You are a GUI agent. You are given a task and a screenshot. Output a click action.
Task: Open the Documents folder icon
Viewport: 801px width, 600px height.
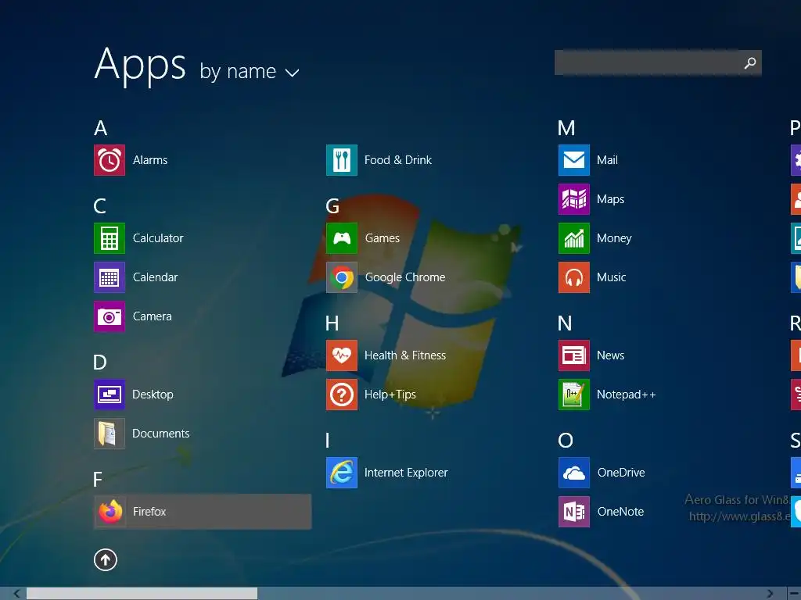click(110, 434)
